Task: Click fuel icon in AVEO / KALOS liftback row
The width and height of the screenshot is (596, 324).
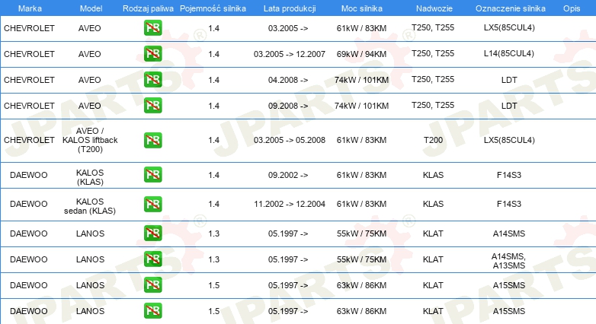Action: click(152, 140)
